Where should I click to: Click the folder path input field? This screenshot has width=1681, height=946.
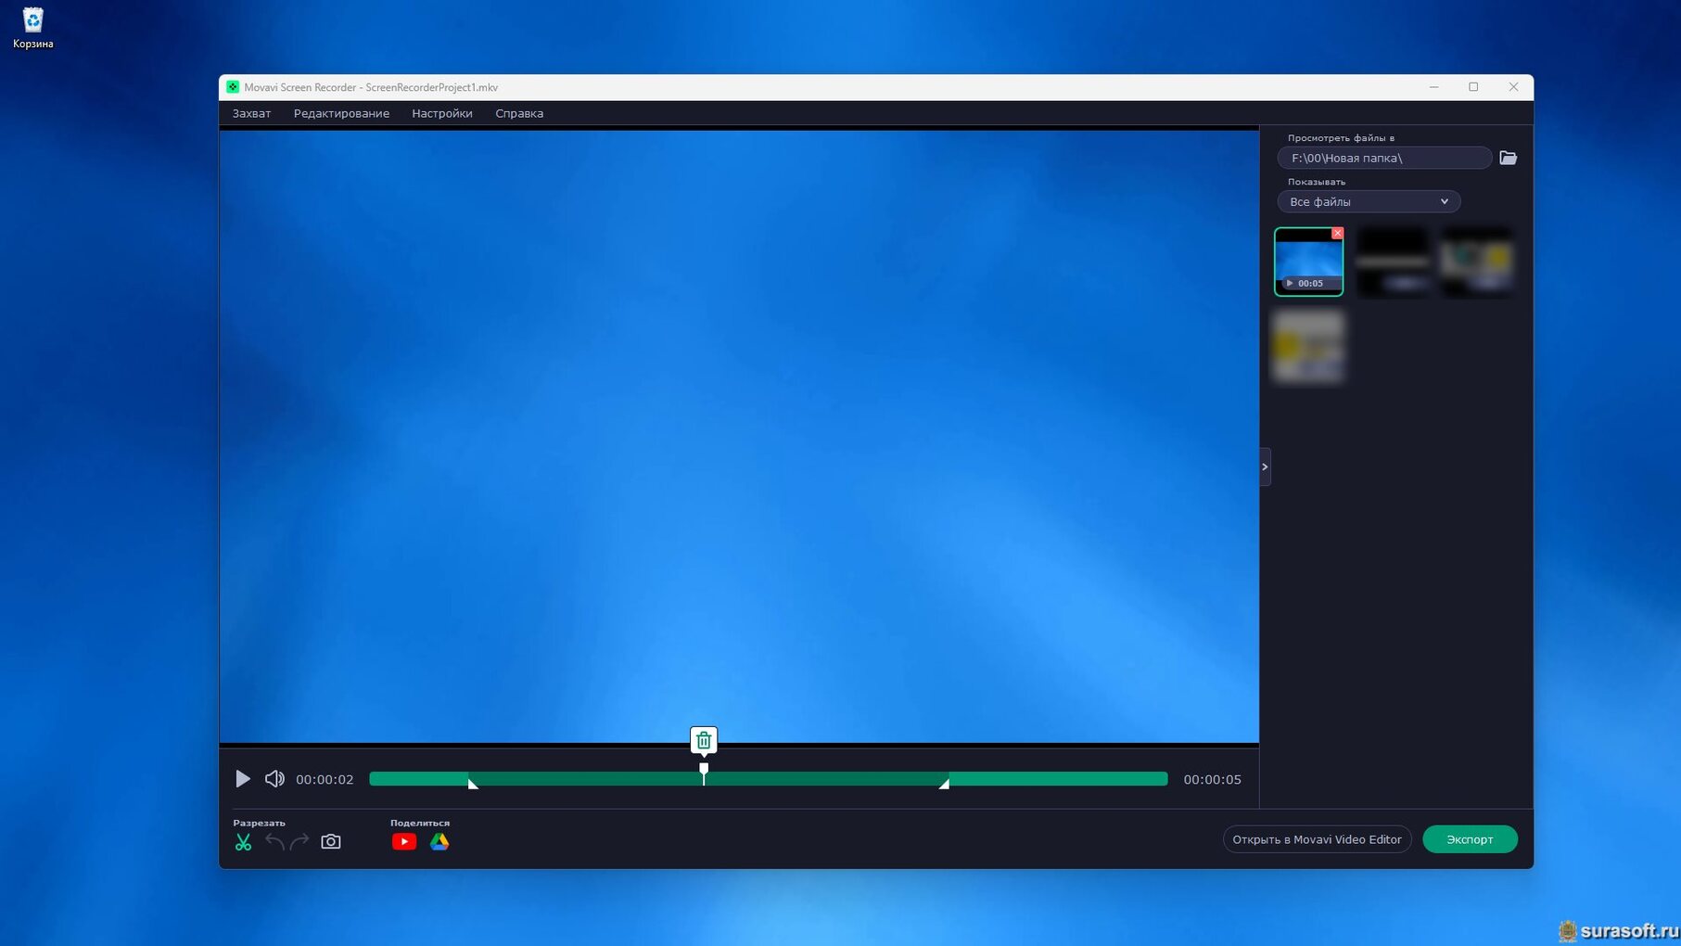click(1384, 158)
